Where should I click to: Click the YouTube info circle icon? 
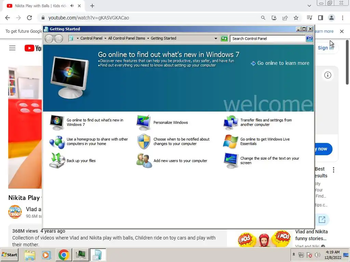click(328, 75)
